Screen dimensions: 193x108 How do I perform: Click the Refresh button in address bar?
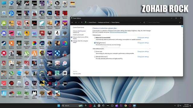coord(144,22)
